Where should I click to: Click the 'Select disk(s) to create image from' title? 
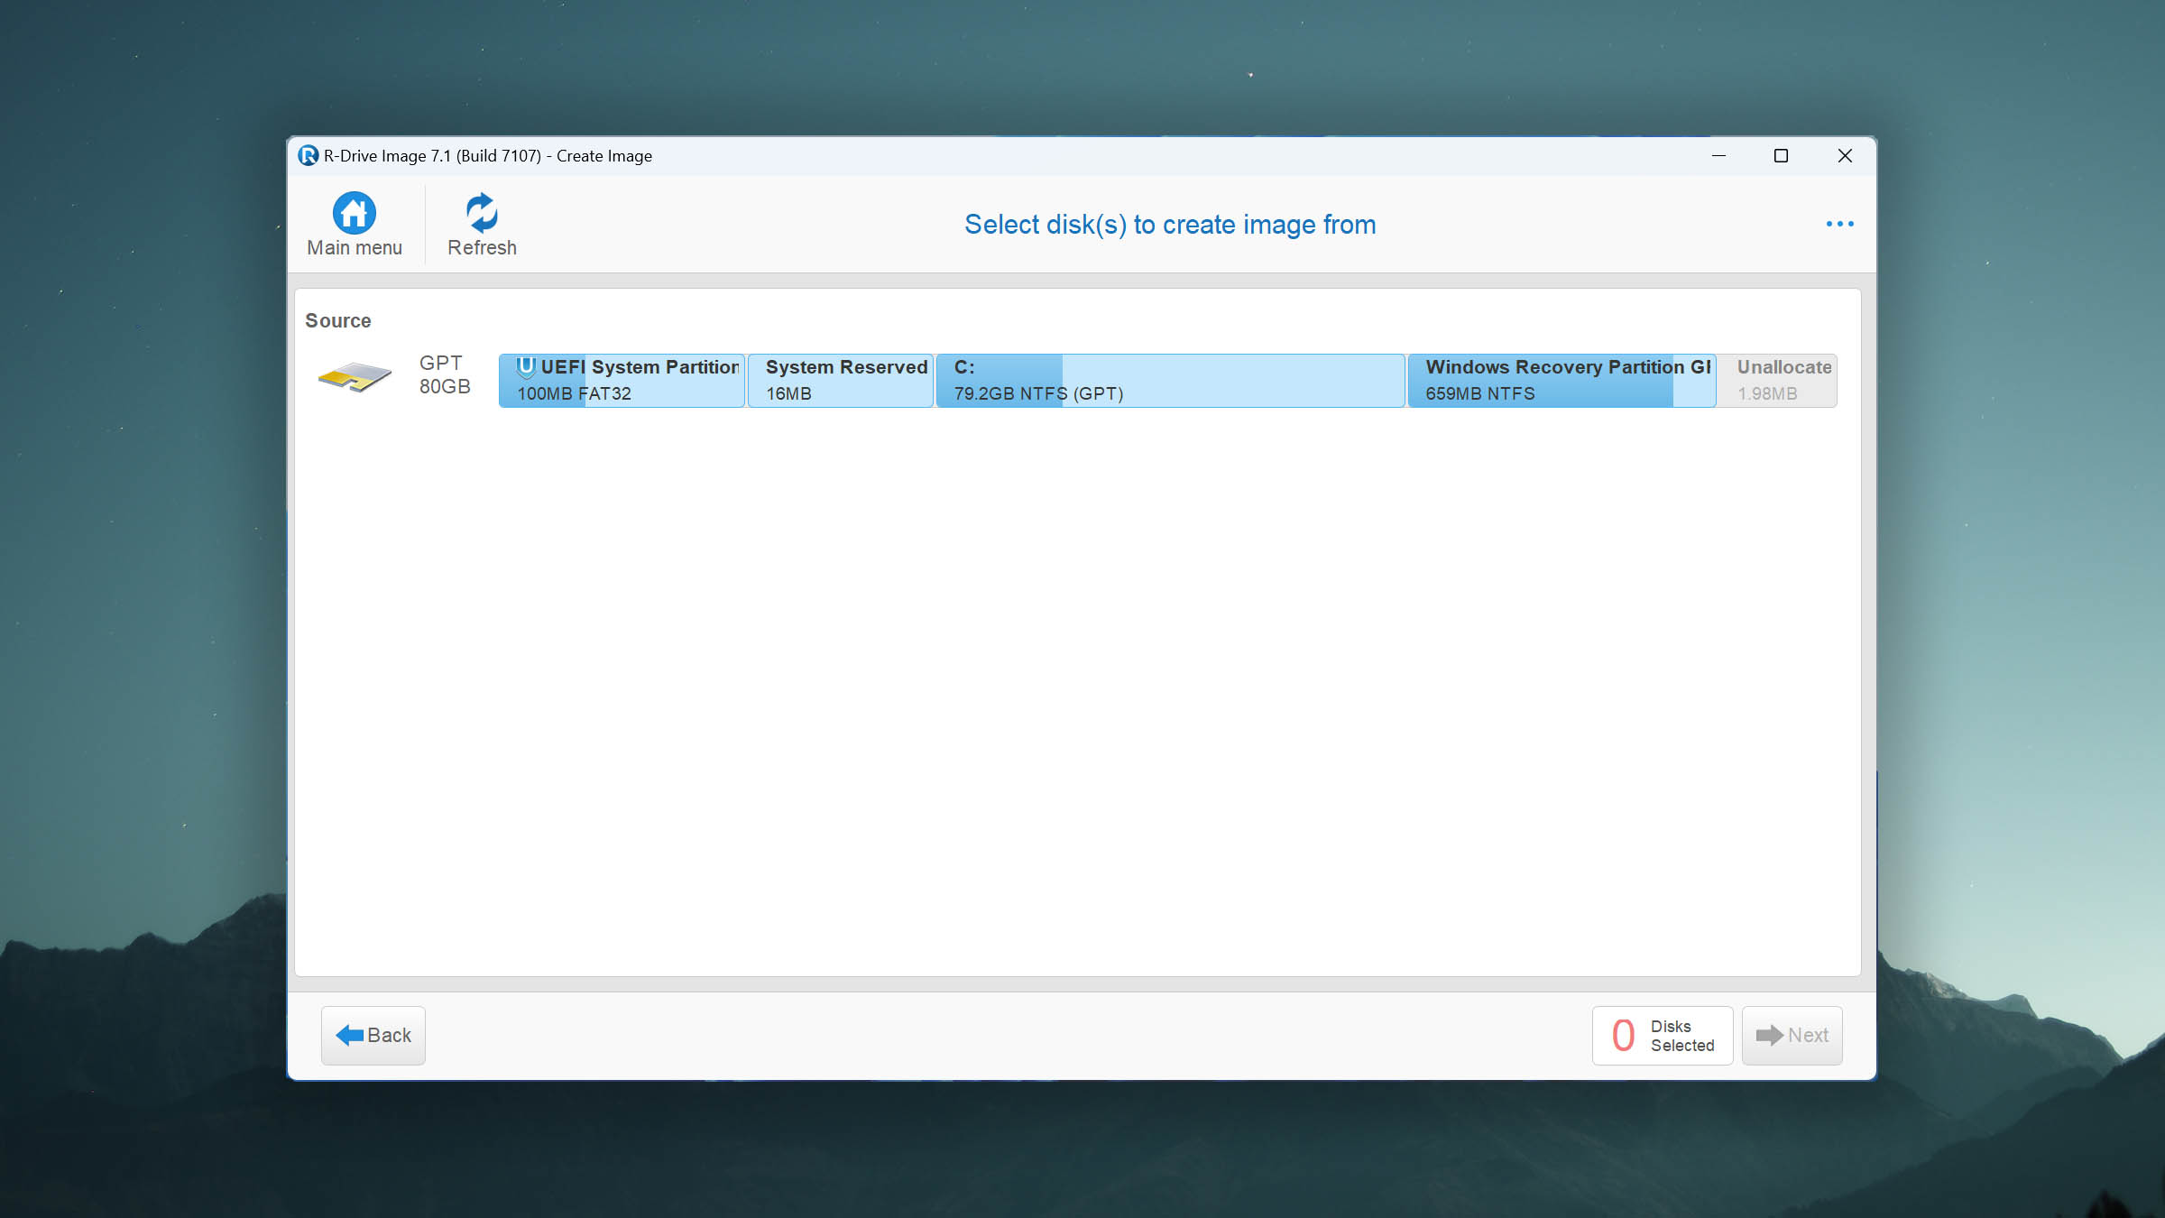[x=1170, y=225]
